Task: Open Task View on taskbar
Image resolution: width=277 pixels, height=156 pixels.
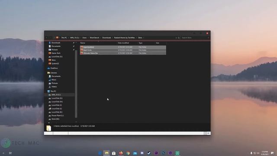Action: [10, 153]
